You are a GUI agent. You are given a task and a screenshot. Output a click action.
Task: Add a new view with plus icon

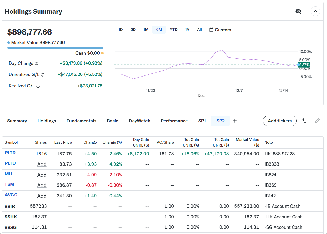pyautogui.click(x=235, y=121)
